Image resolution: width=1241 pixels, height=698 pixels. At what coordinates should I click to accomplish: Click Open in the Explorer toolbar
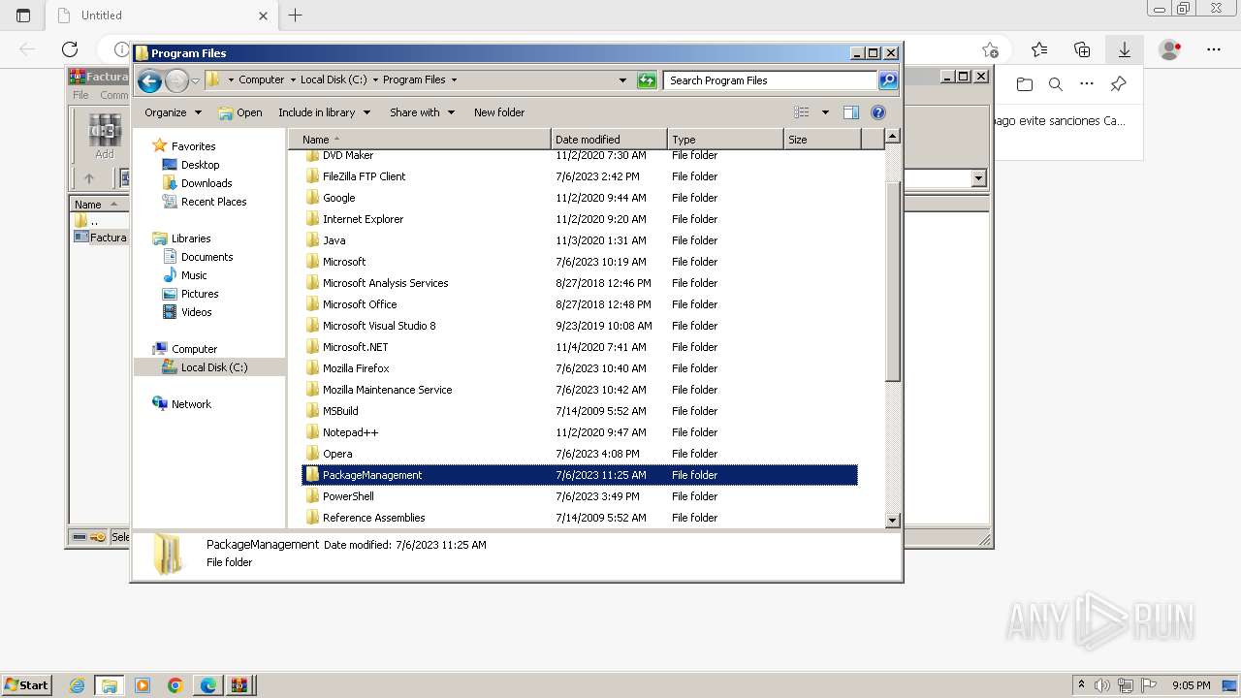pos(240,112)
